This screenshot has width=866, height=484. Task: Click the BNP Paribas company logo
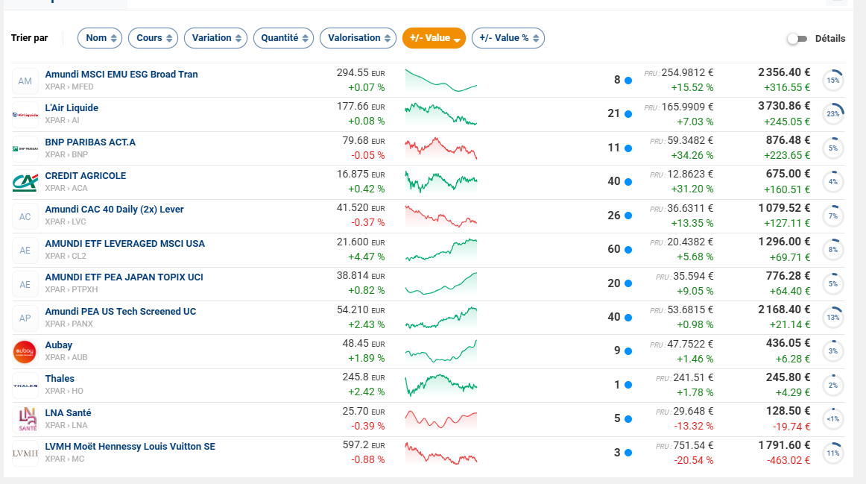(x=25, y=148)
